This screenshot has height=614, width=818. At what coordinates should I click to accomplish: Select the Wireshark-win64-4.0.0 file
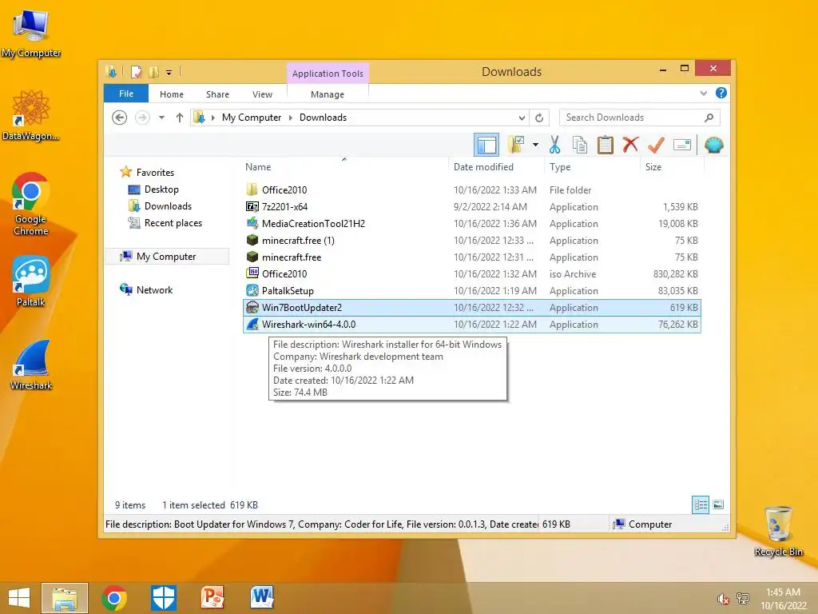tap(472, 325)
